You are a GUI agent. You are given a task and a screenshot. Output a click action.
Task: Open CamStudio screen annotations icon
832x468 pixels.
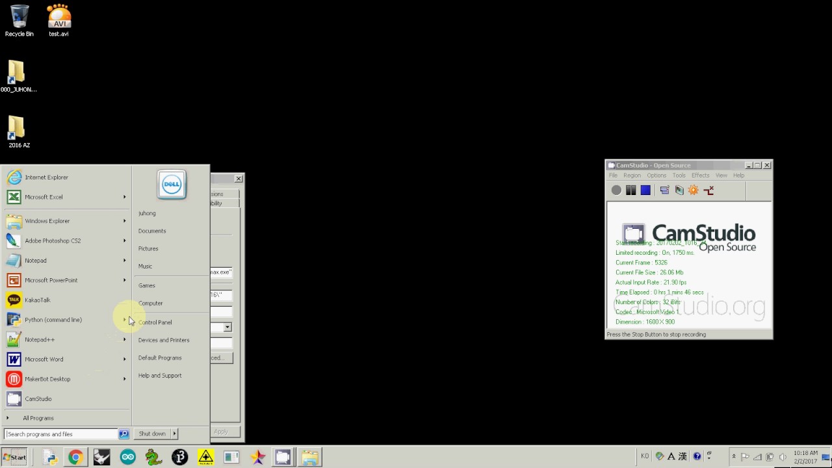click(679, 190)
